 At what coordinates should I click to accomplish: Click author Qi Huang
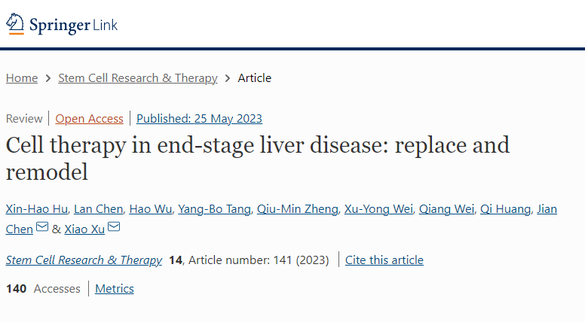[505, 208]
